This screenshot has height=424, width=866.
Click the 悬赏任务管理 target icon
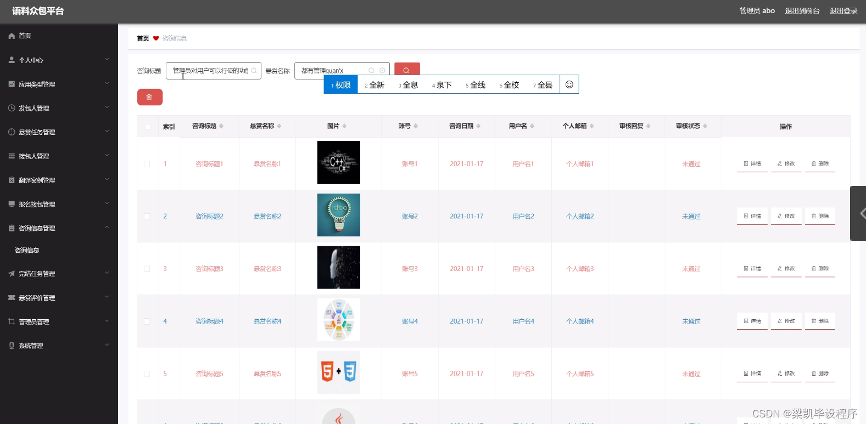(x=12, y=132)
